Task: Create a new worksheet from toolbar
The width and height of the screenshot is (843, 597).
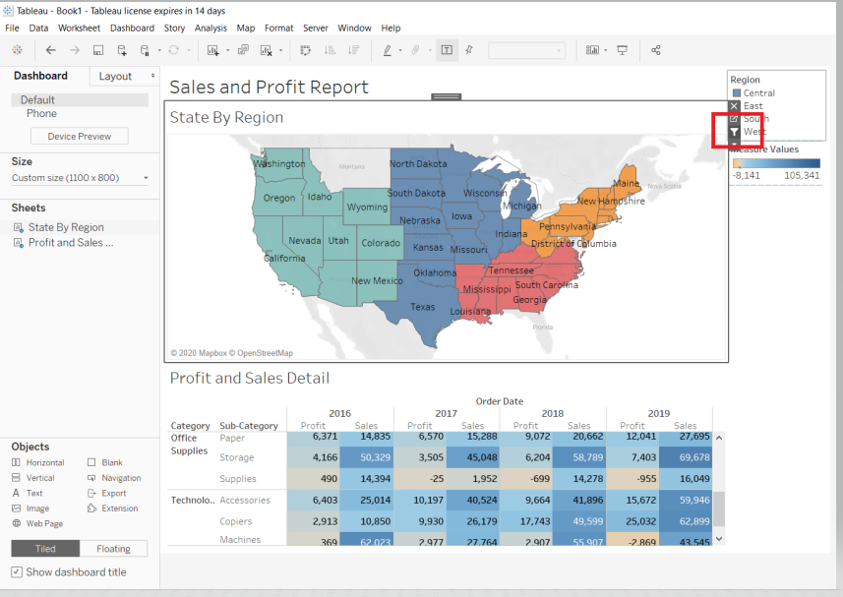Action: pos(212,50)
